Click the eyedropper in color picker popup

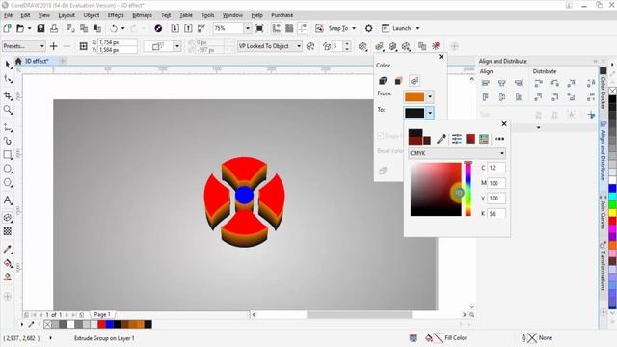pyautogui.click(x=442, y=139)
